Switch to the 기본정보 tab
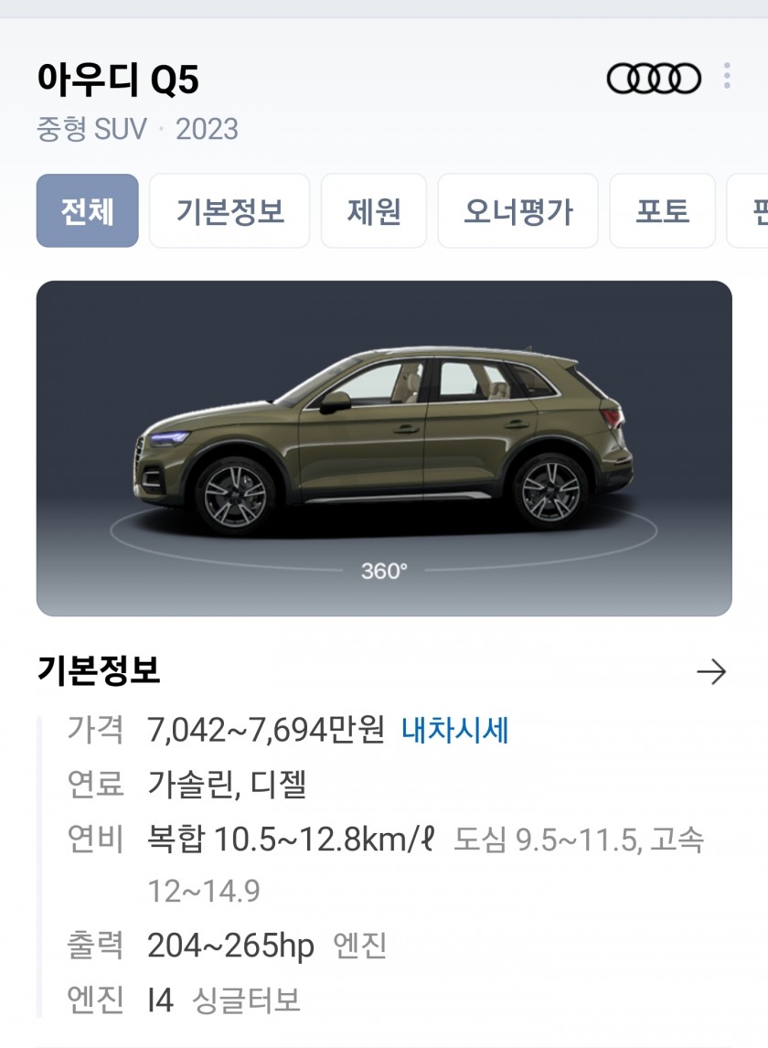This screenshot has height=1048, width=768. point(229,210)
